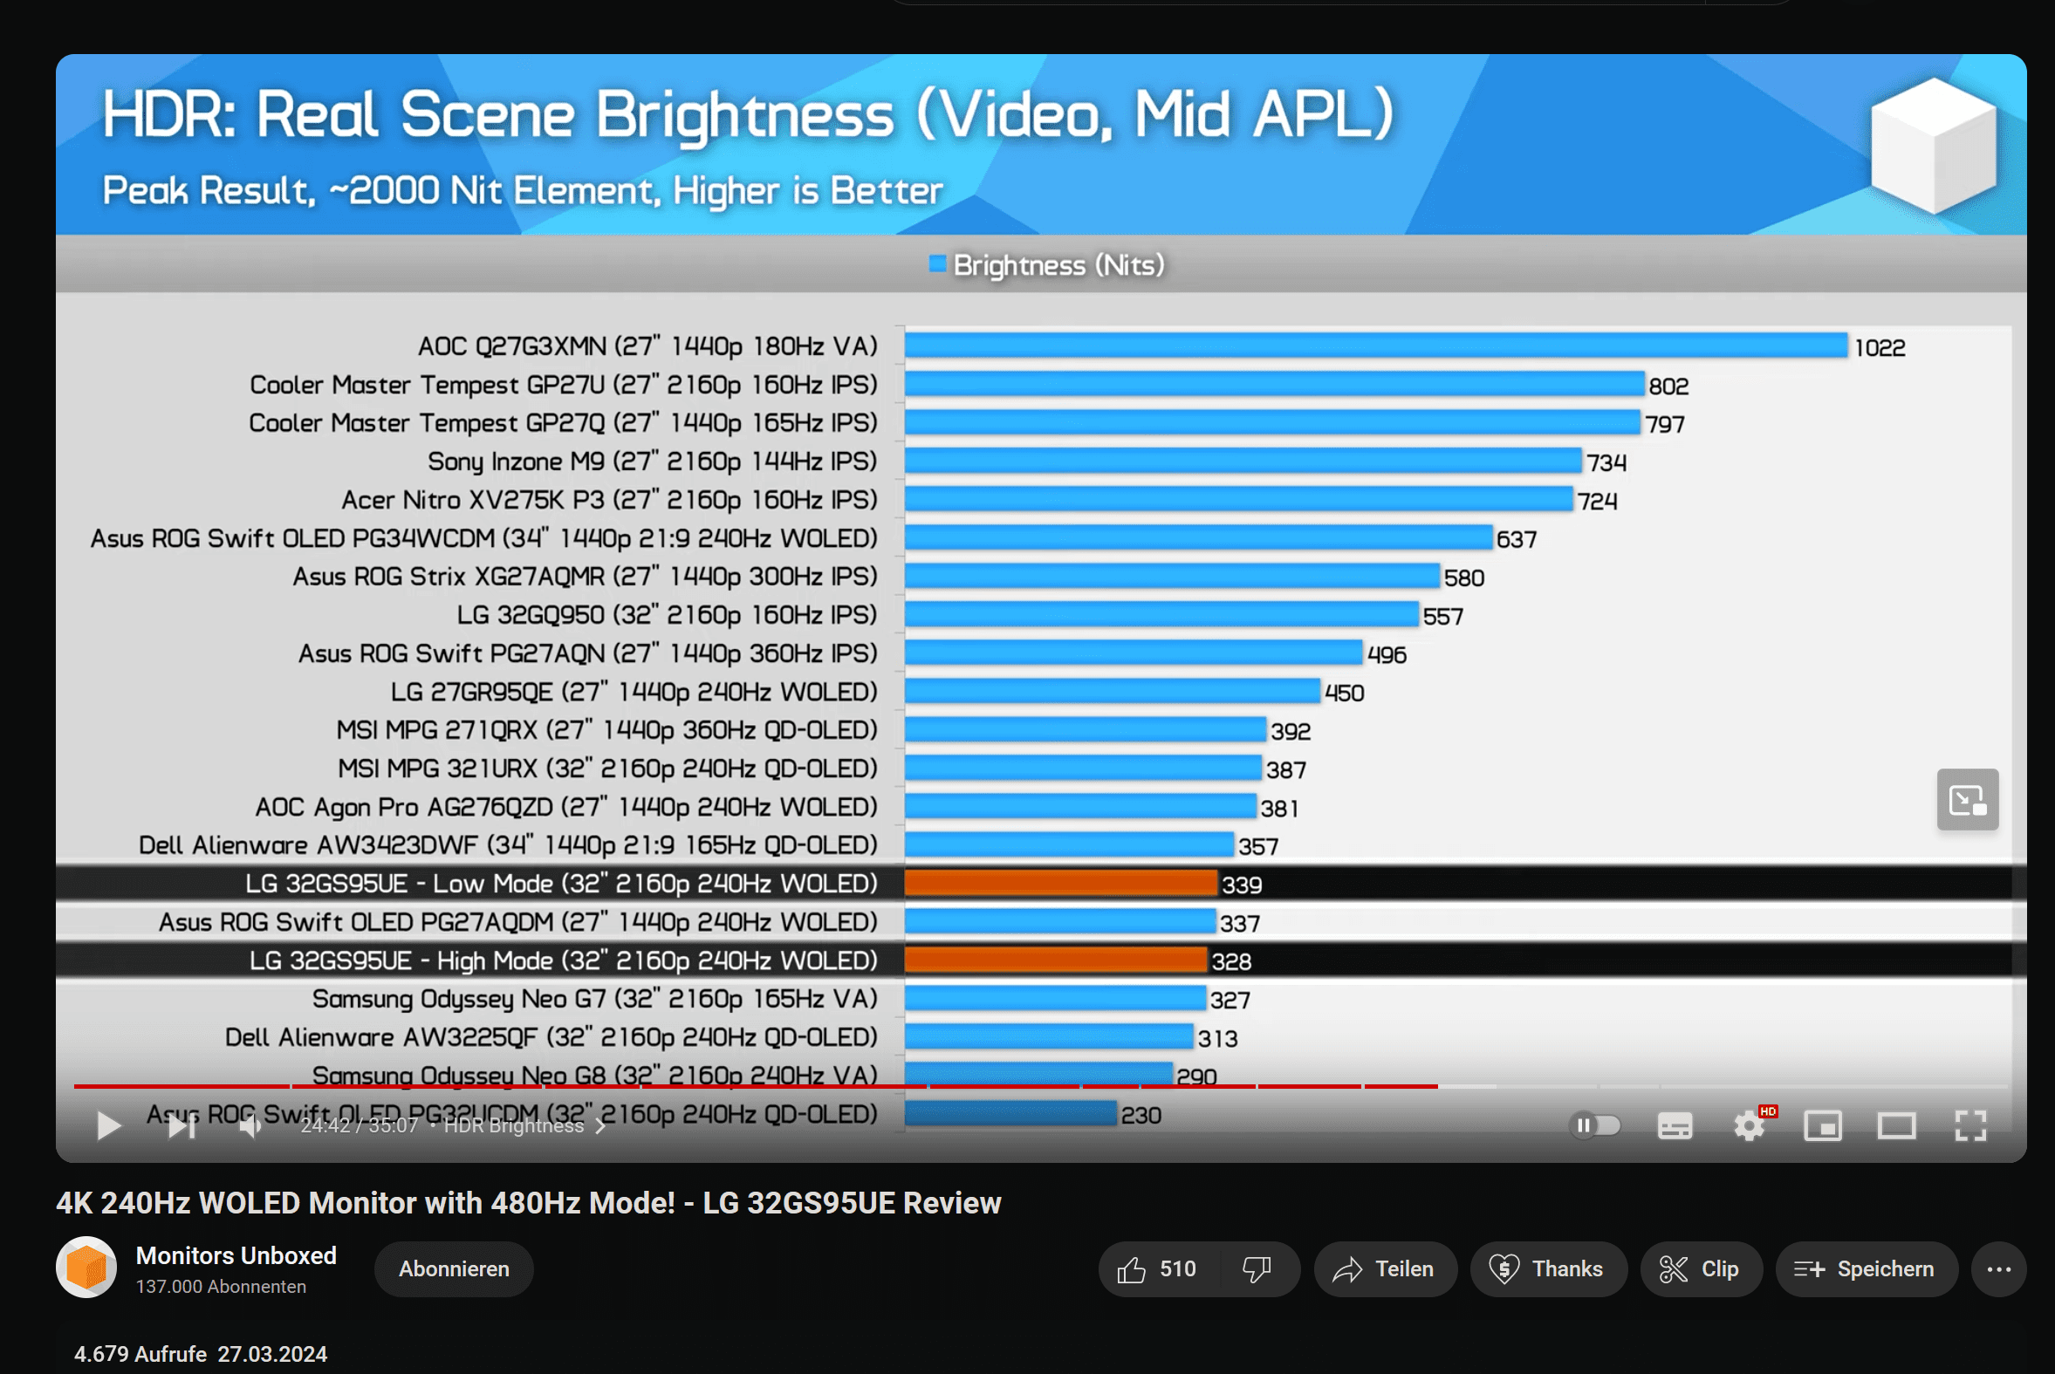Click the 1022 value label in chart
This screenshot has height=1374, width=2055.
[x=1880, y=348]
